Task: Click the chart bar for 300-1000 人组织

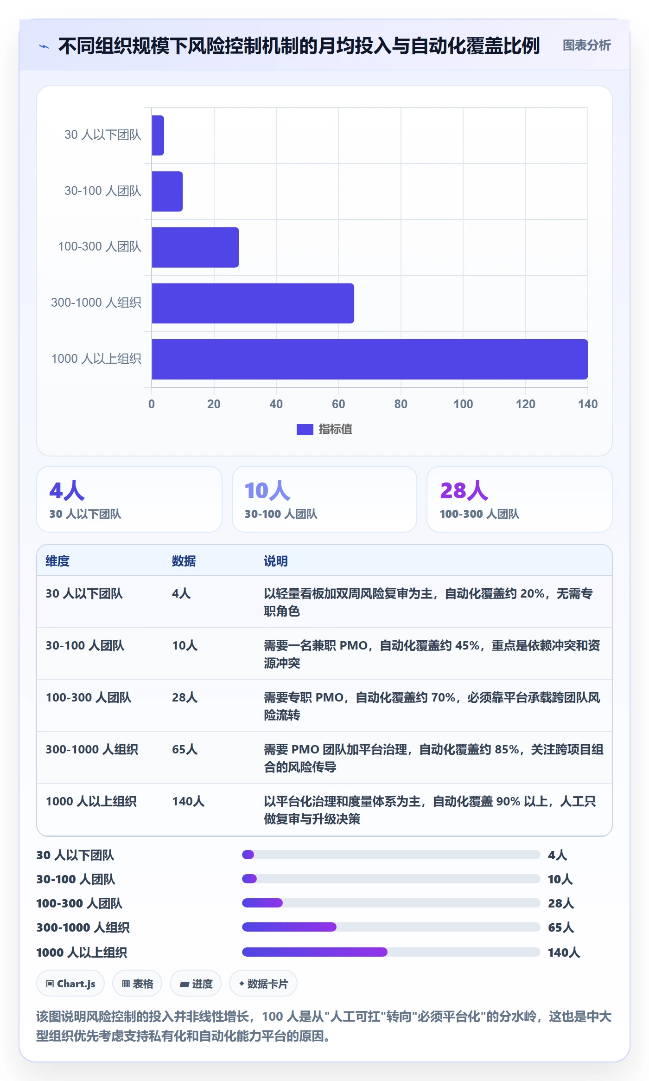Action: (x=253, y=303)
